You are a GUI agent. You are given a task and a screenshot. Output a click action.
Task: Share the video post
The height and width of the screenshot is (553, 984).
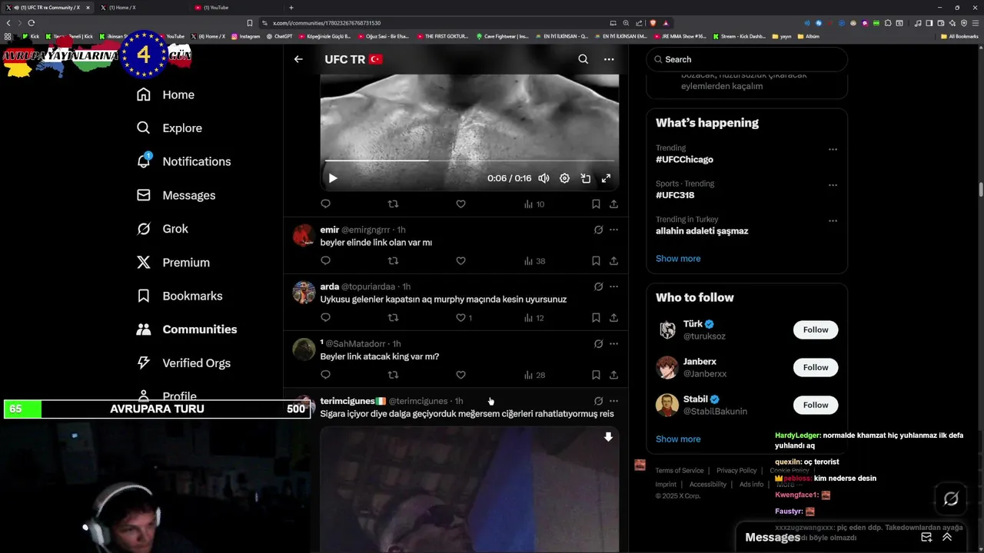(613, 204)
